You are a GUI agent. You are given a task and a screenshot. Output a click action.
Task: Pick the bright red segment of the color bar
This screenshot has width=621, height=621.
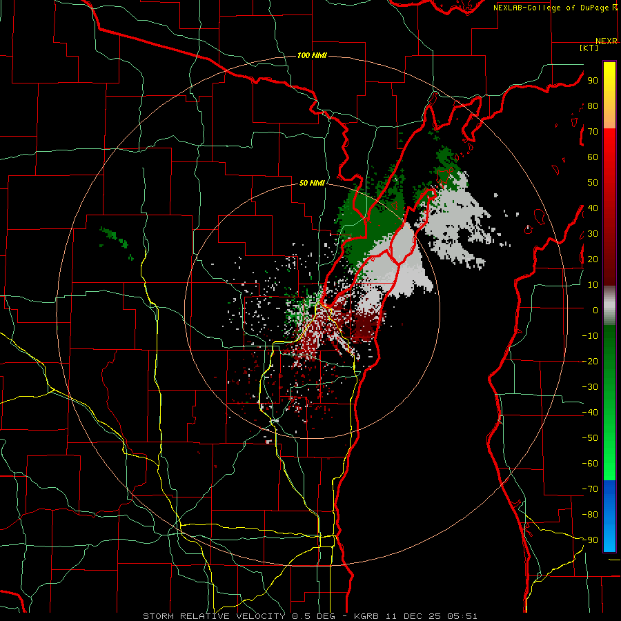click(609, 144)
